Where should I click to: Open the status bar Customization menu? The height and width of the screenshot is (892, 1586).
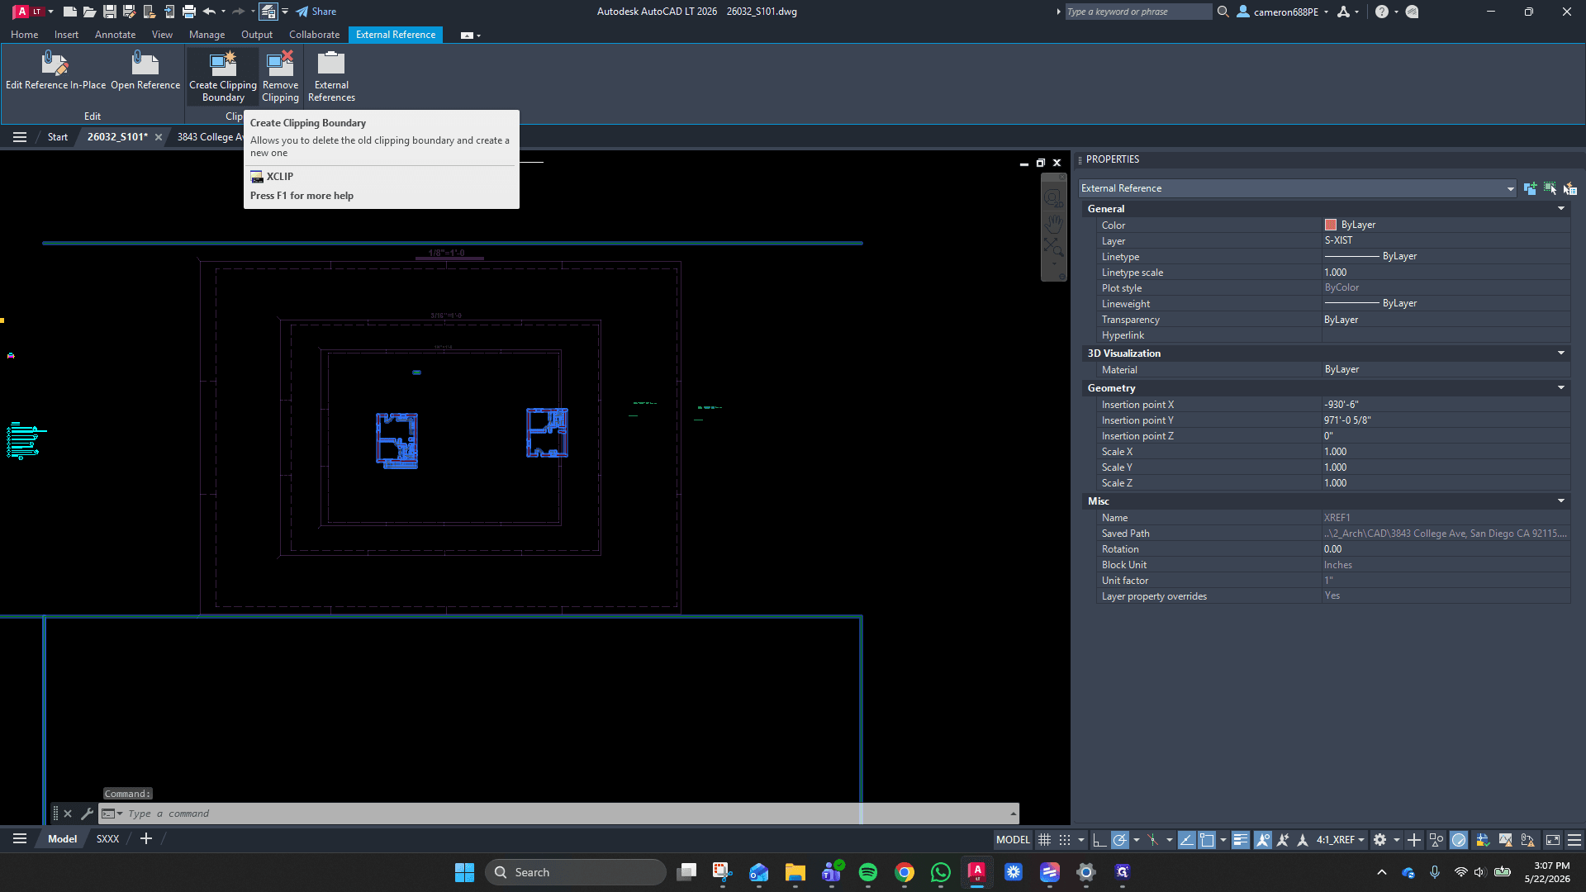(1574, 840)
